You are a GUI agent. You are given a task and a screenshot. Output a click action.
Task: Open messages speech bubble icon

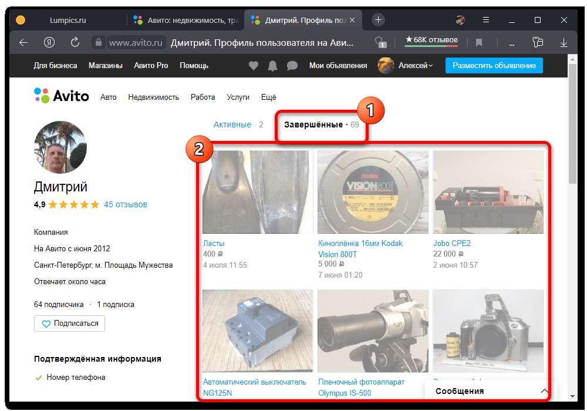pos(292,66)
